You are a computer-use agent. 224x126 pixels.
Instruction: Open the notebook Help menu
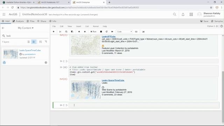click(x=105, y=26)
